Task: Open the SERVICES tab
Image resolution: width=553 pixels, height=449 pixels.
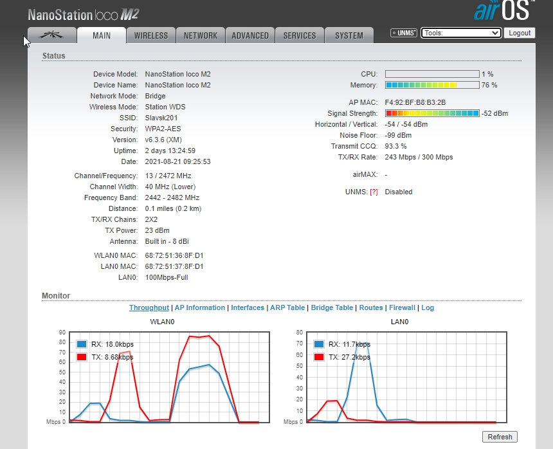Action: (300, 35)
